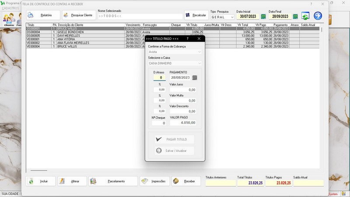Screen dimensions: 350x197
Task: Click the Nº Cheque field
Action: [x=159, y=123]
